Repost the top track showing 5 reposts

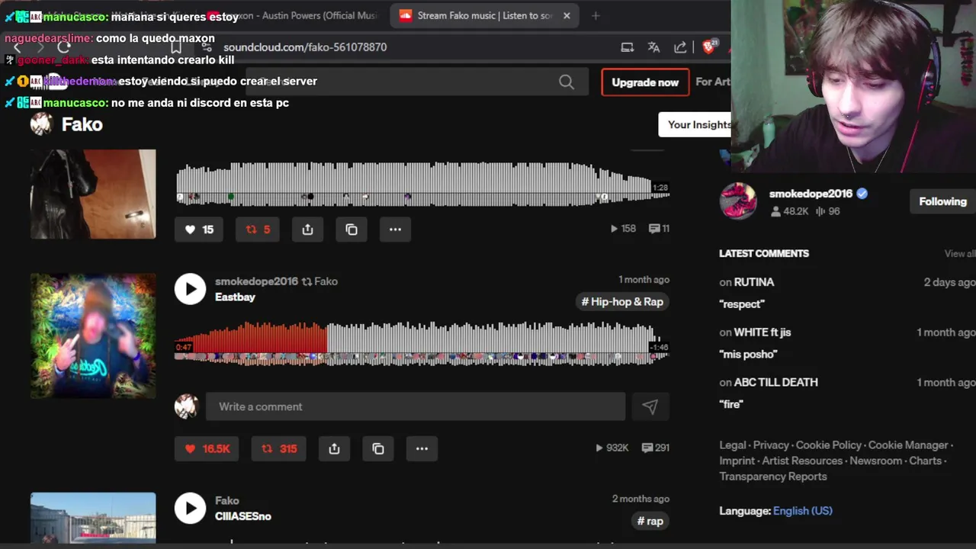(x=258, y=230)
